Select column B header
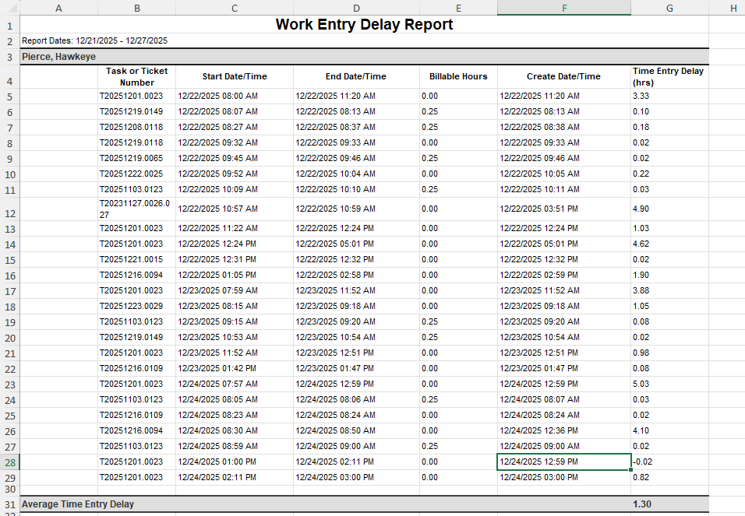The width and height of the screenshot is (745, 516). pyautogui.click(x=136, y=8)
